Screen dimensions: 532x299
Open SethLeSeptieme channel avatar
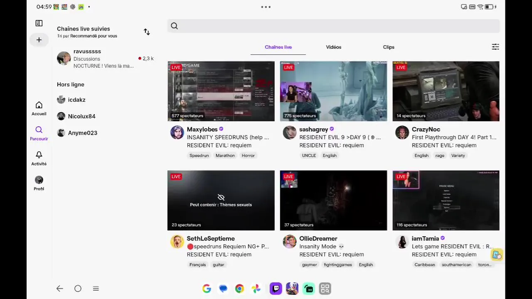click(177, 242)
